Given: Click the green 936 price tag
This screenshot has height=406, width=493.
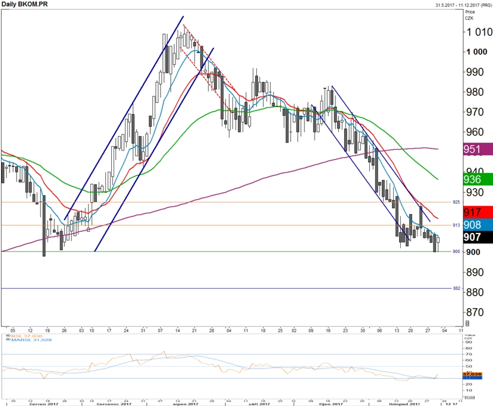Looking at the screenshot, I should click(478, 179).
